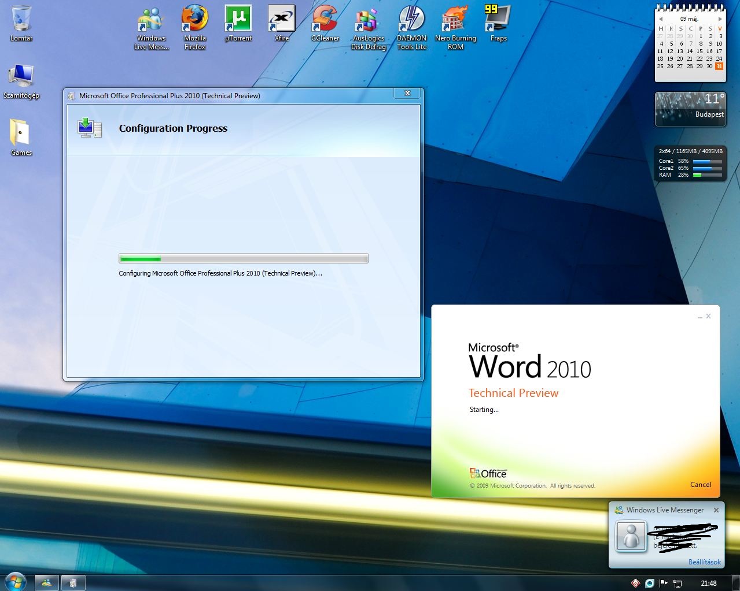Click the CPU and RAM meter gadget
This screenshot has width=740, height=591.
click(x=690, y=163)
